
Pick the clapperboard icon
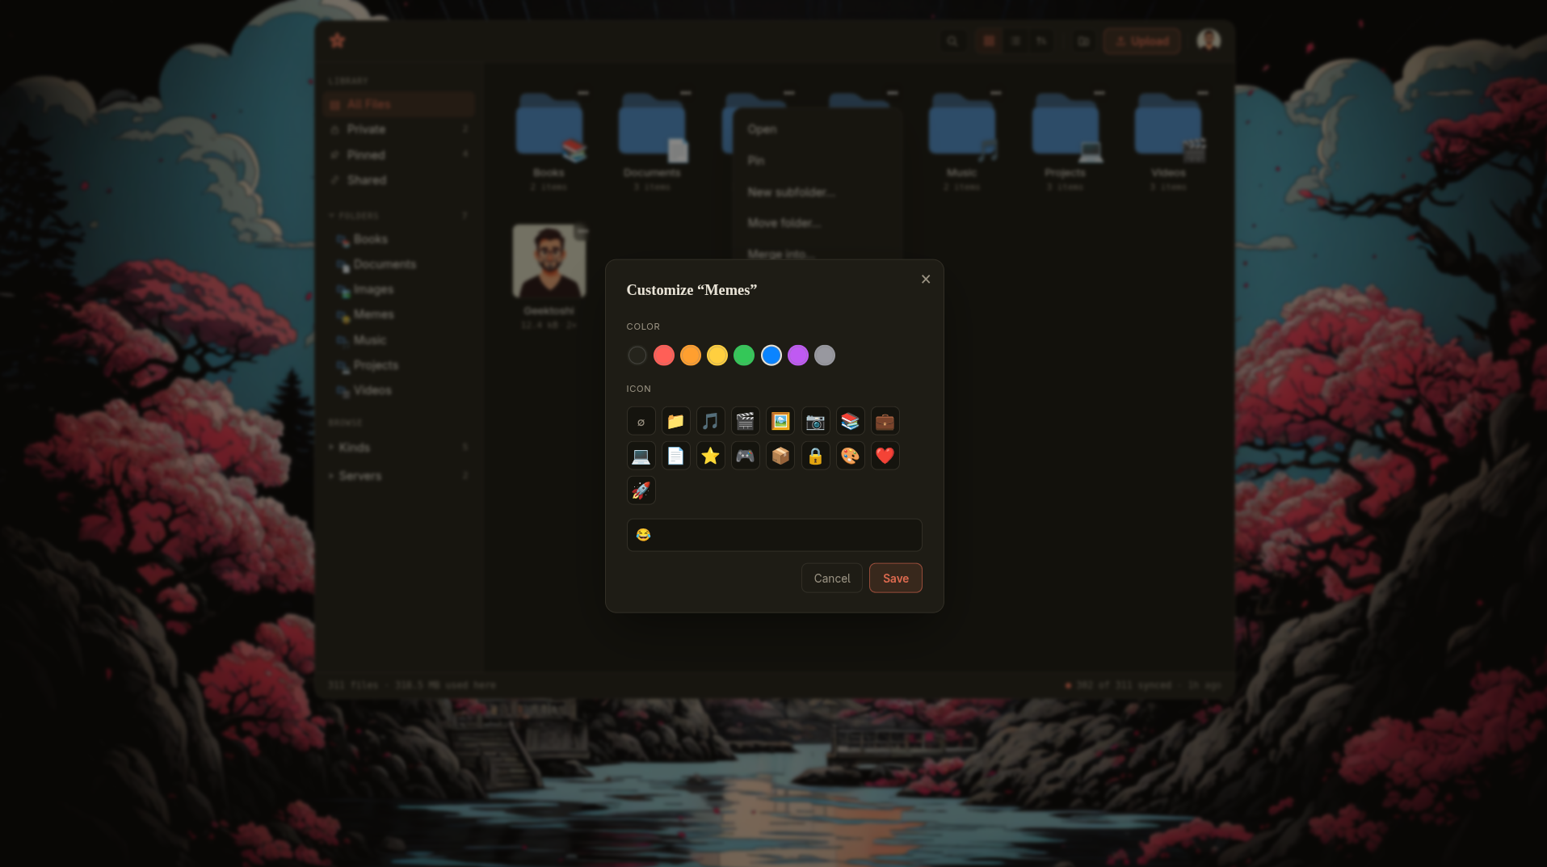745,421
